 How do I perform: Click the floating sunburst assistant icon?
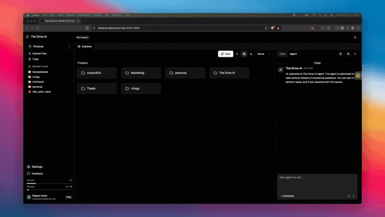coord(358,76)
